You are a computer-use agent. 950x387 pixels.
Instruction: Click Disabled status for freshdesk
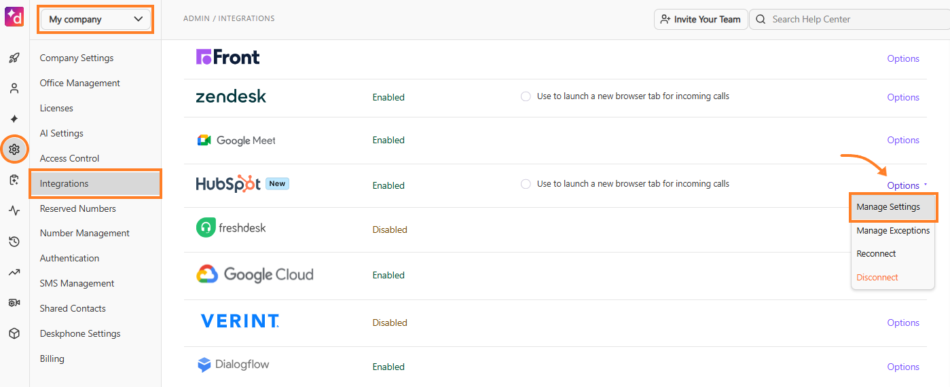click(390, 229)
